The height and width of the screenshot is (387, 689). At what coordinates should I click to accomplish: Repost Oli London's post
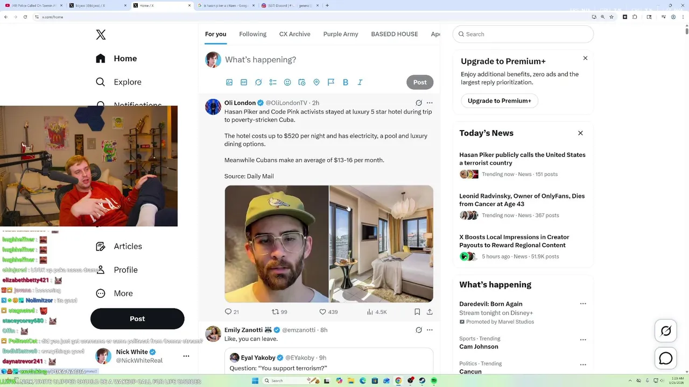point(279,312)
